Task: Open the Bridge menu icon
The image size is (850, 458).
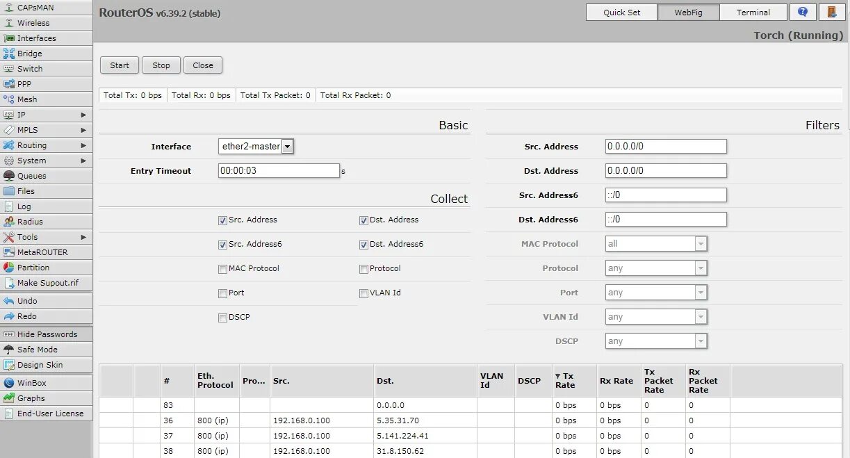Action: [x=9, y=54]
